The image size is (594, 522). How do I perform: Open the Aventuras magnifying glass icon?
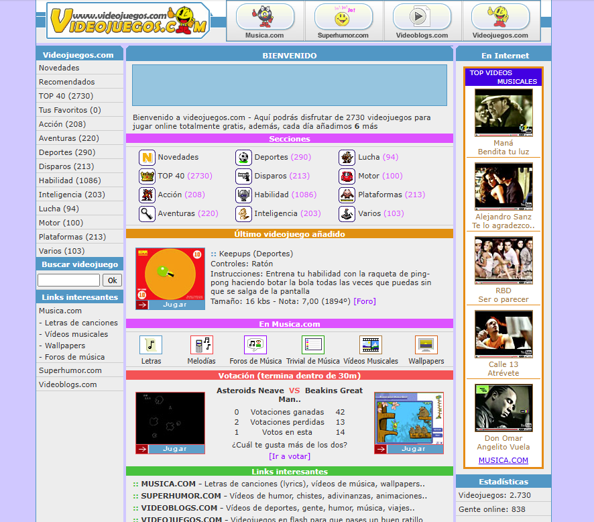[147, 214]
